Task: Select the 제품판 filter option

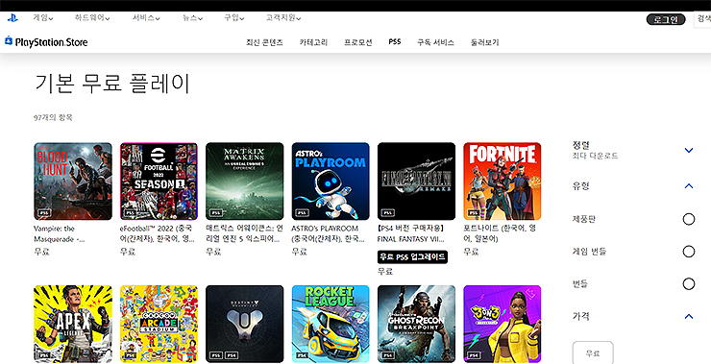Action: pos(688,219)
